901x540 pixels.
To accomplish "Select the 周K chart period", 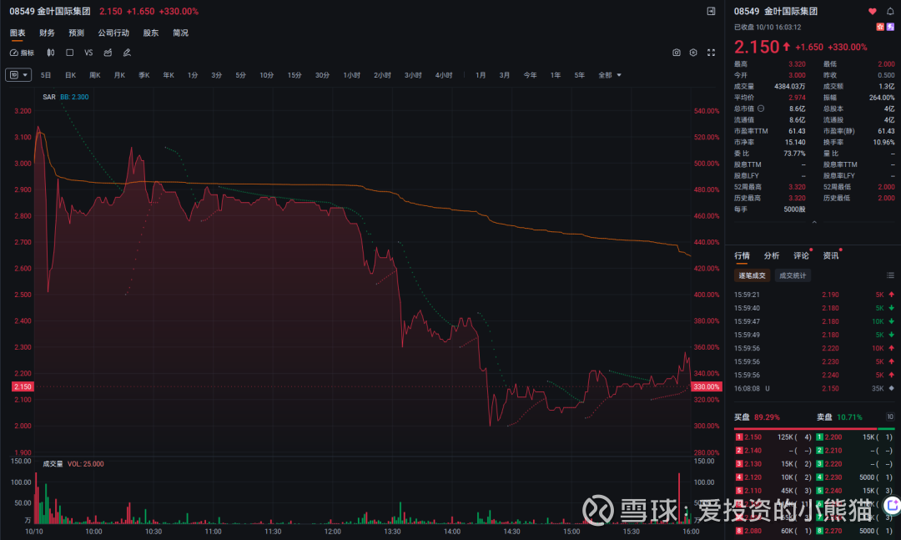I will click(95, 75).
